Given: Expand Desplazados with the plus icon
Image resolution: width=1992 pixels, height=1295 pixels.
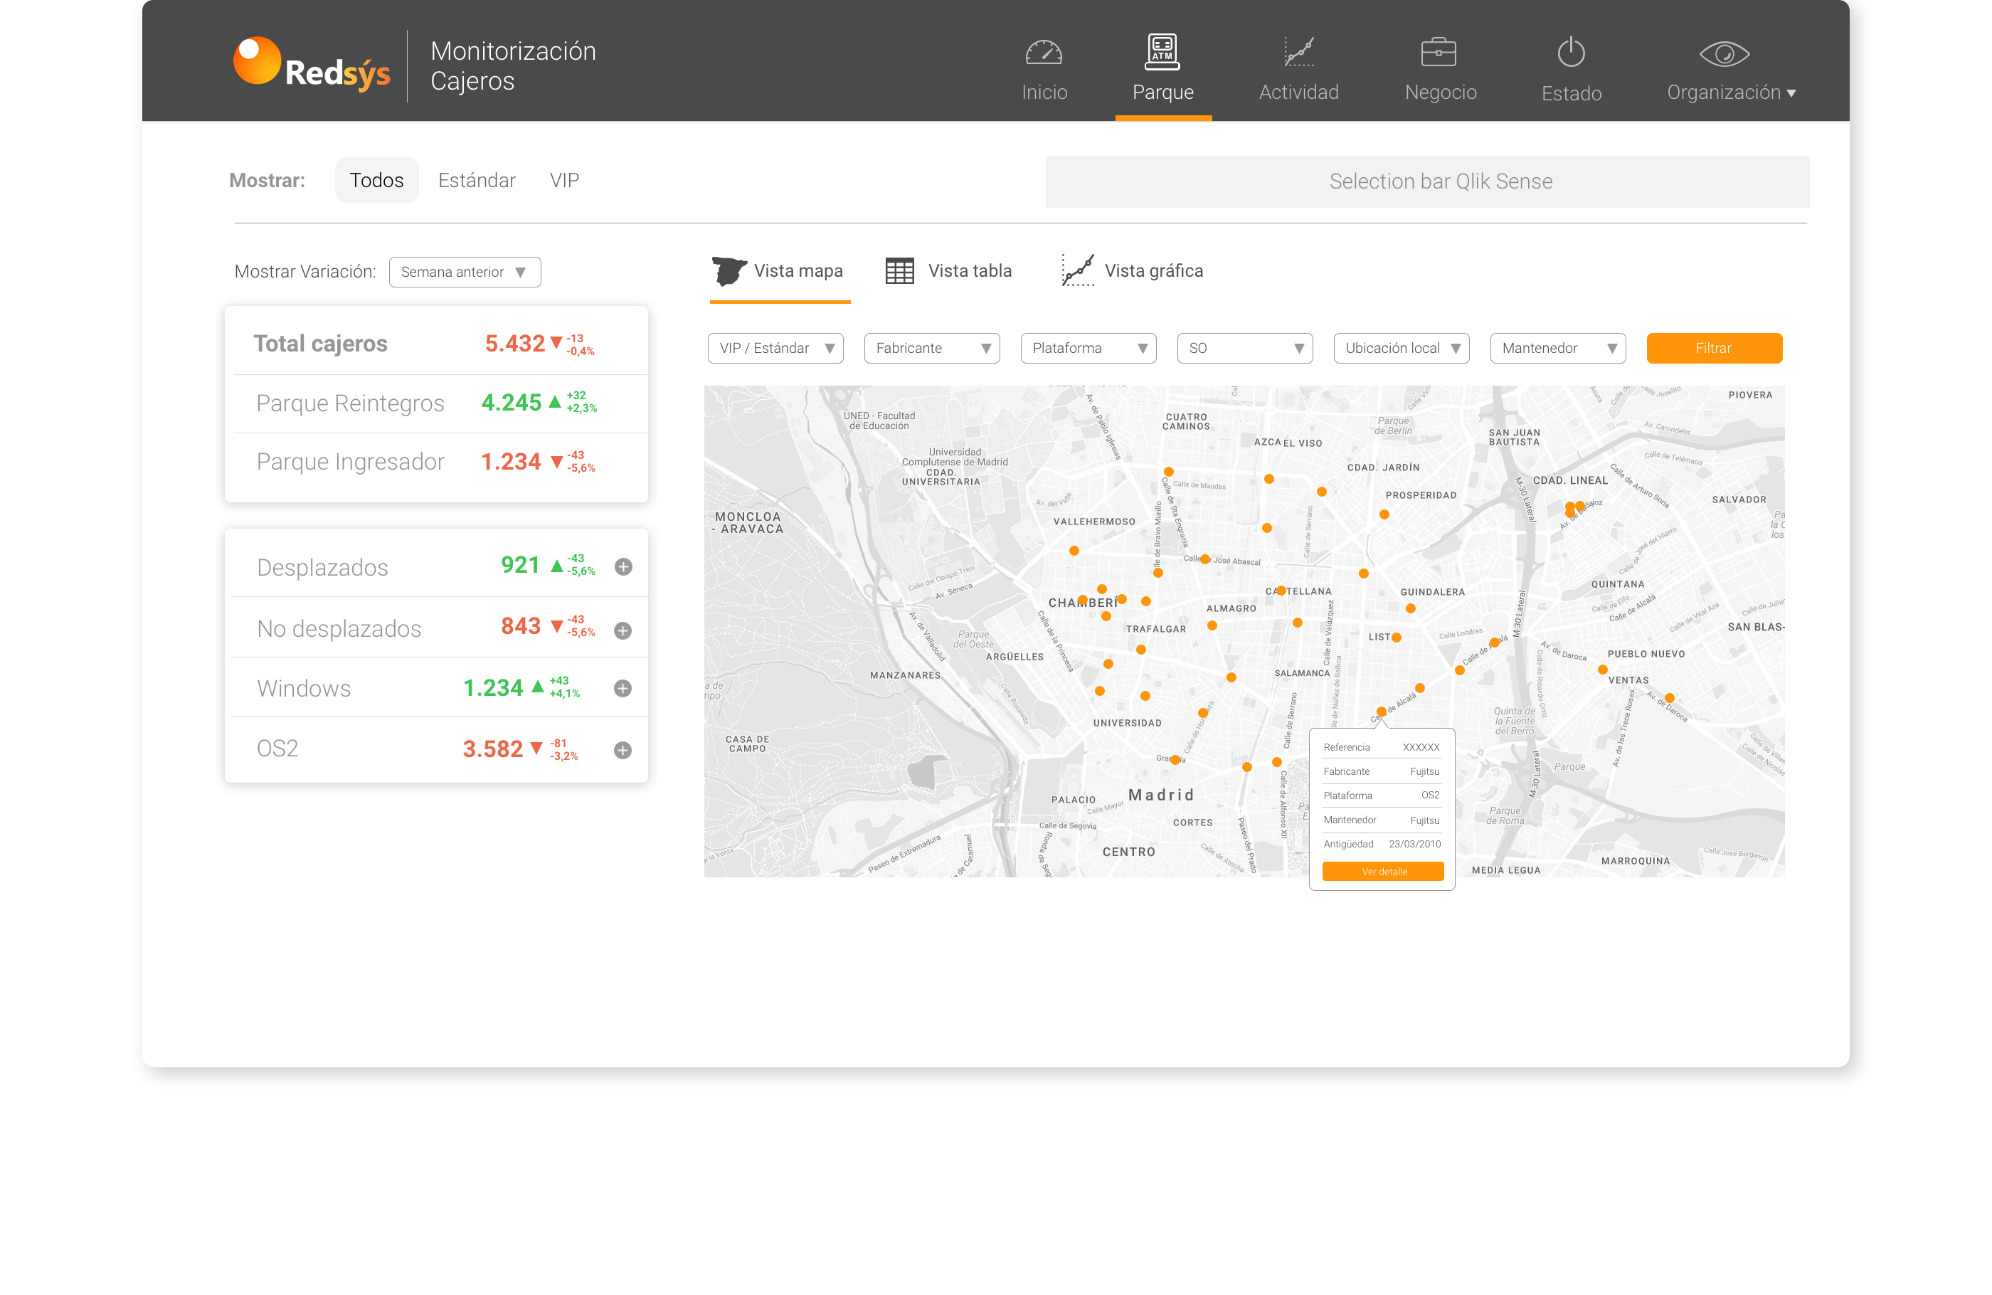Looking at the screenshot, I should 622,566.
